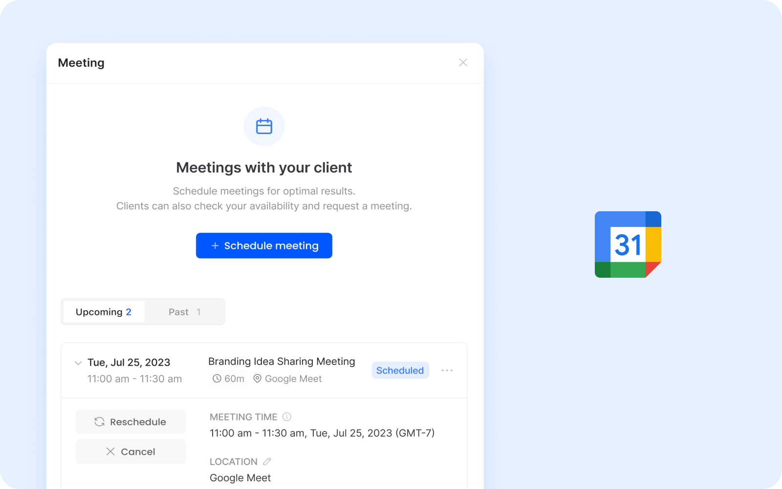
Task: Click the location pin icon beside Google Meet
Action: (x=257, y=378)
